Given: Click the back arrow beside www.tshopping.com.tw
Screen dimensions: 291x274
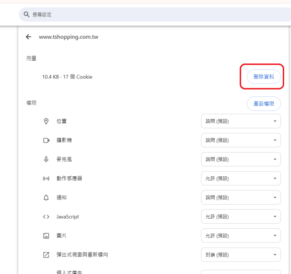Looking at the screenshot, I should point(29,37).
